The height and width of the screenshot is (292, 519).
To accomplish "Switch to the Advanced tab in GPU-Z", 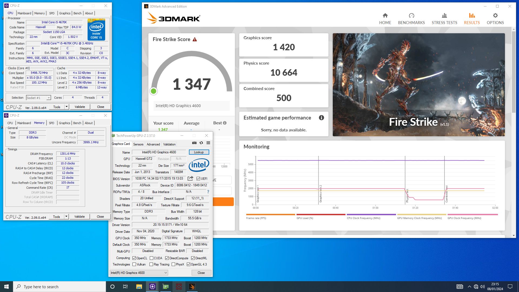I will click(x=153, y=144).
